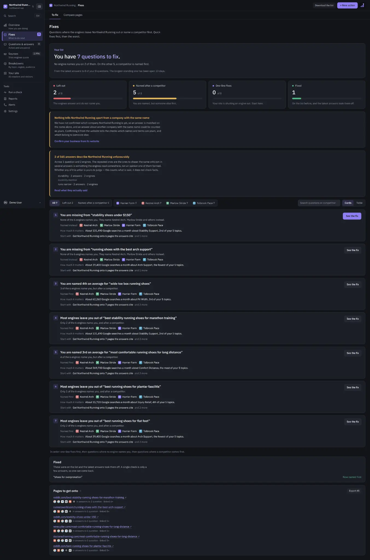This screenshot has width=370, height=560.
Task: Click the Sources quote icon
Action: [x=5, y=54]
